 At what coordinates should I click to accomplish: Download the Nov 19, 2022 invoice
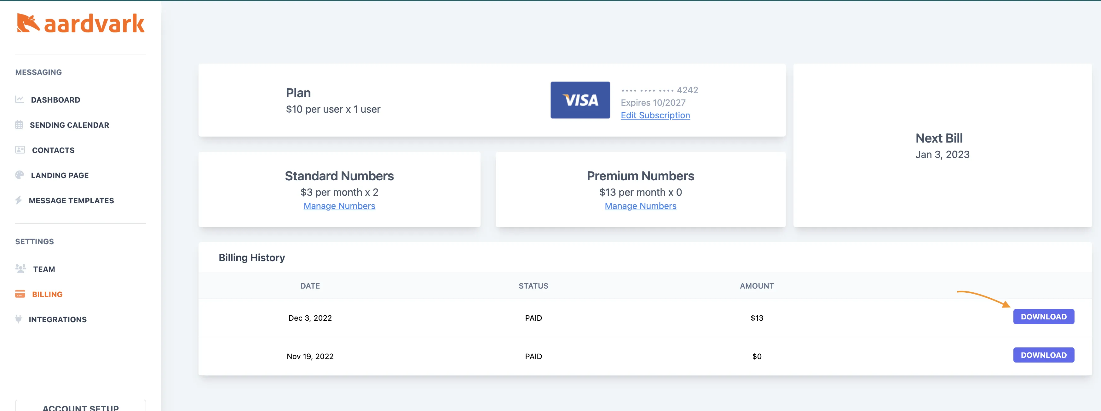1043,355
